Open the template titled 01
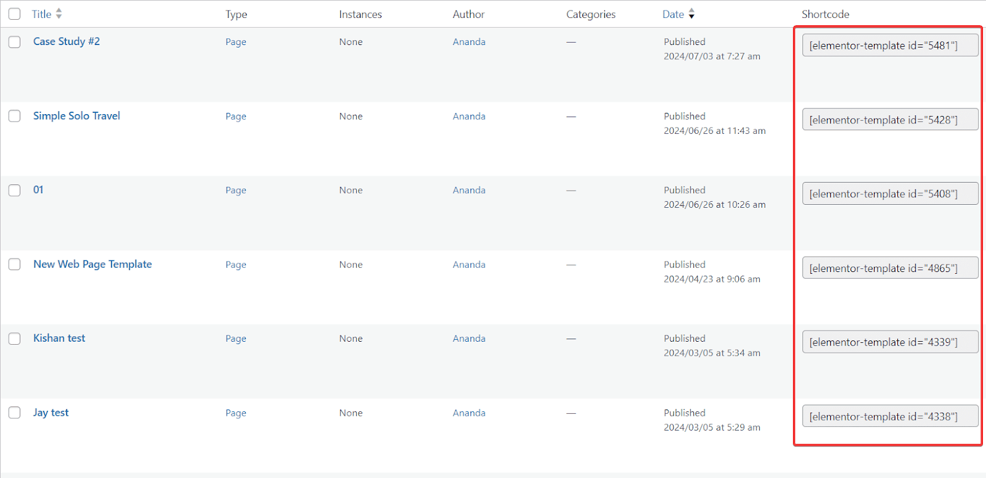The width and height of the screenshot is (986, 478). coord(38,190)
